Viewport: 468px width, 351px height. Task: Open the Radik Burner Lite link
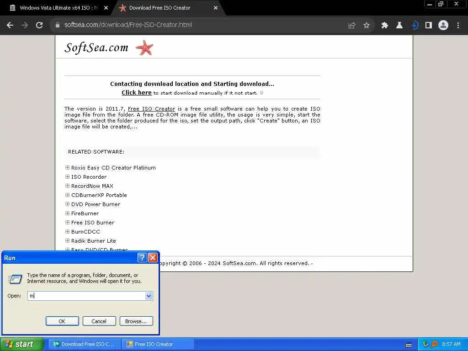click(93, 241)
